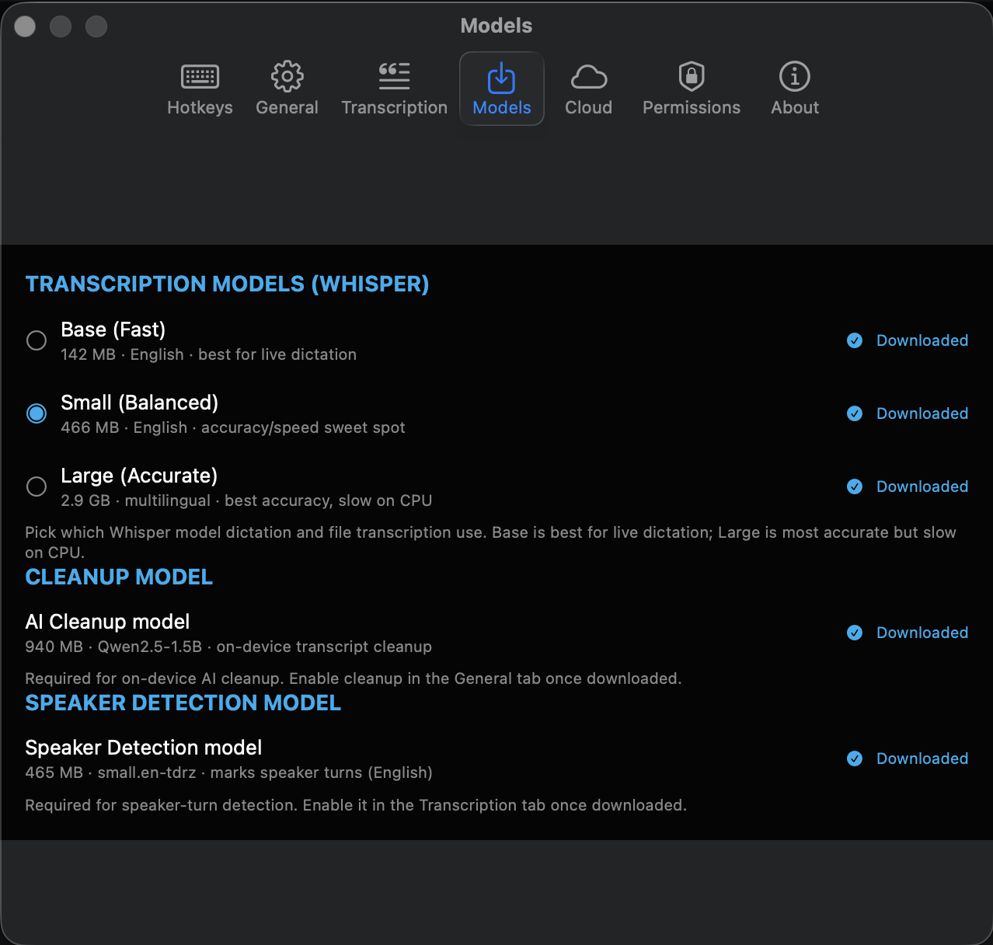Click the Models download-tray icon
993x945 pixels.
coord(501,78)
